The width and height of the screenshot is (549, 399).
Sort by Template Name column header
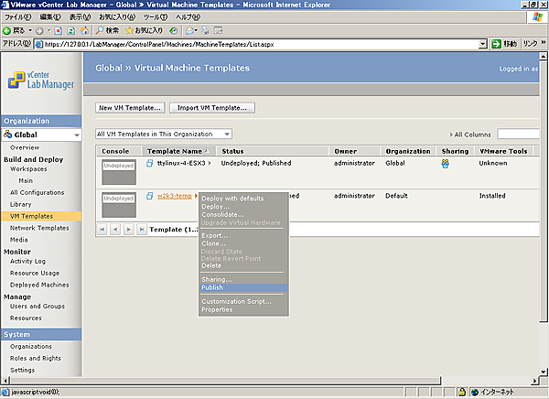174,150
